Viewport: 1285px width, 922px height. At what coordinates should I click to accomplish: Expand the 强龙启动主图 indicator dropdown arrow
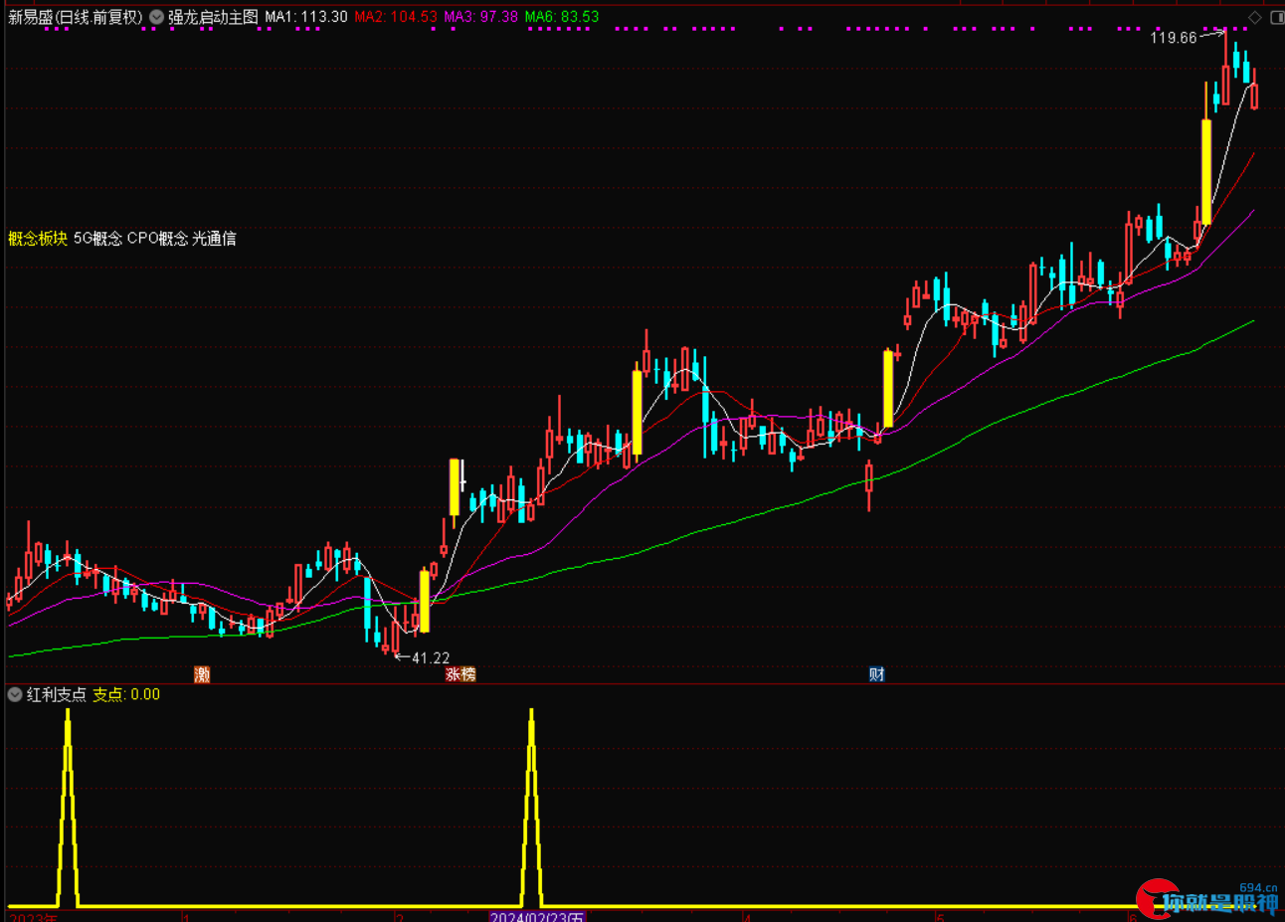coord(156,17)
